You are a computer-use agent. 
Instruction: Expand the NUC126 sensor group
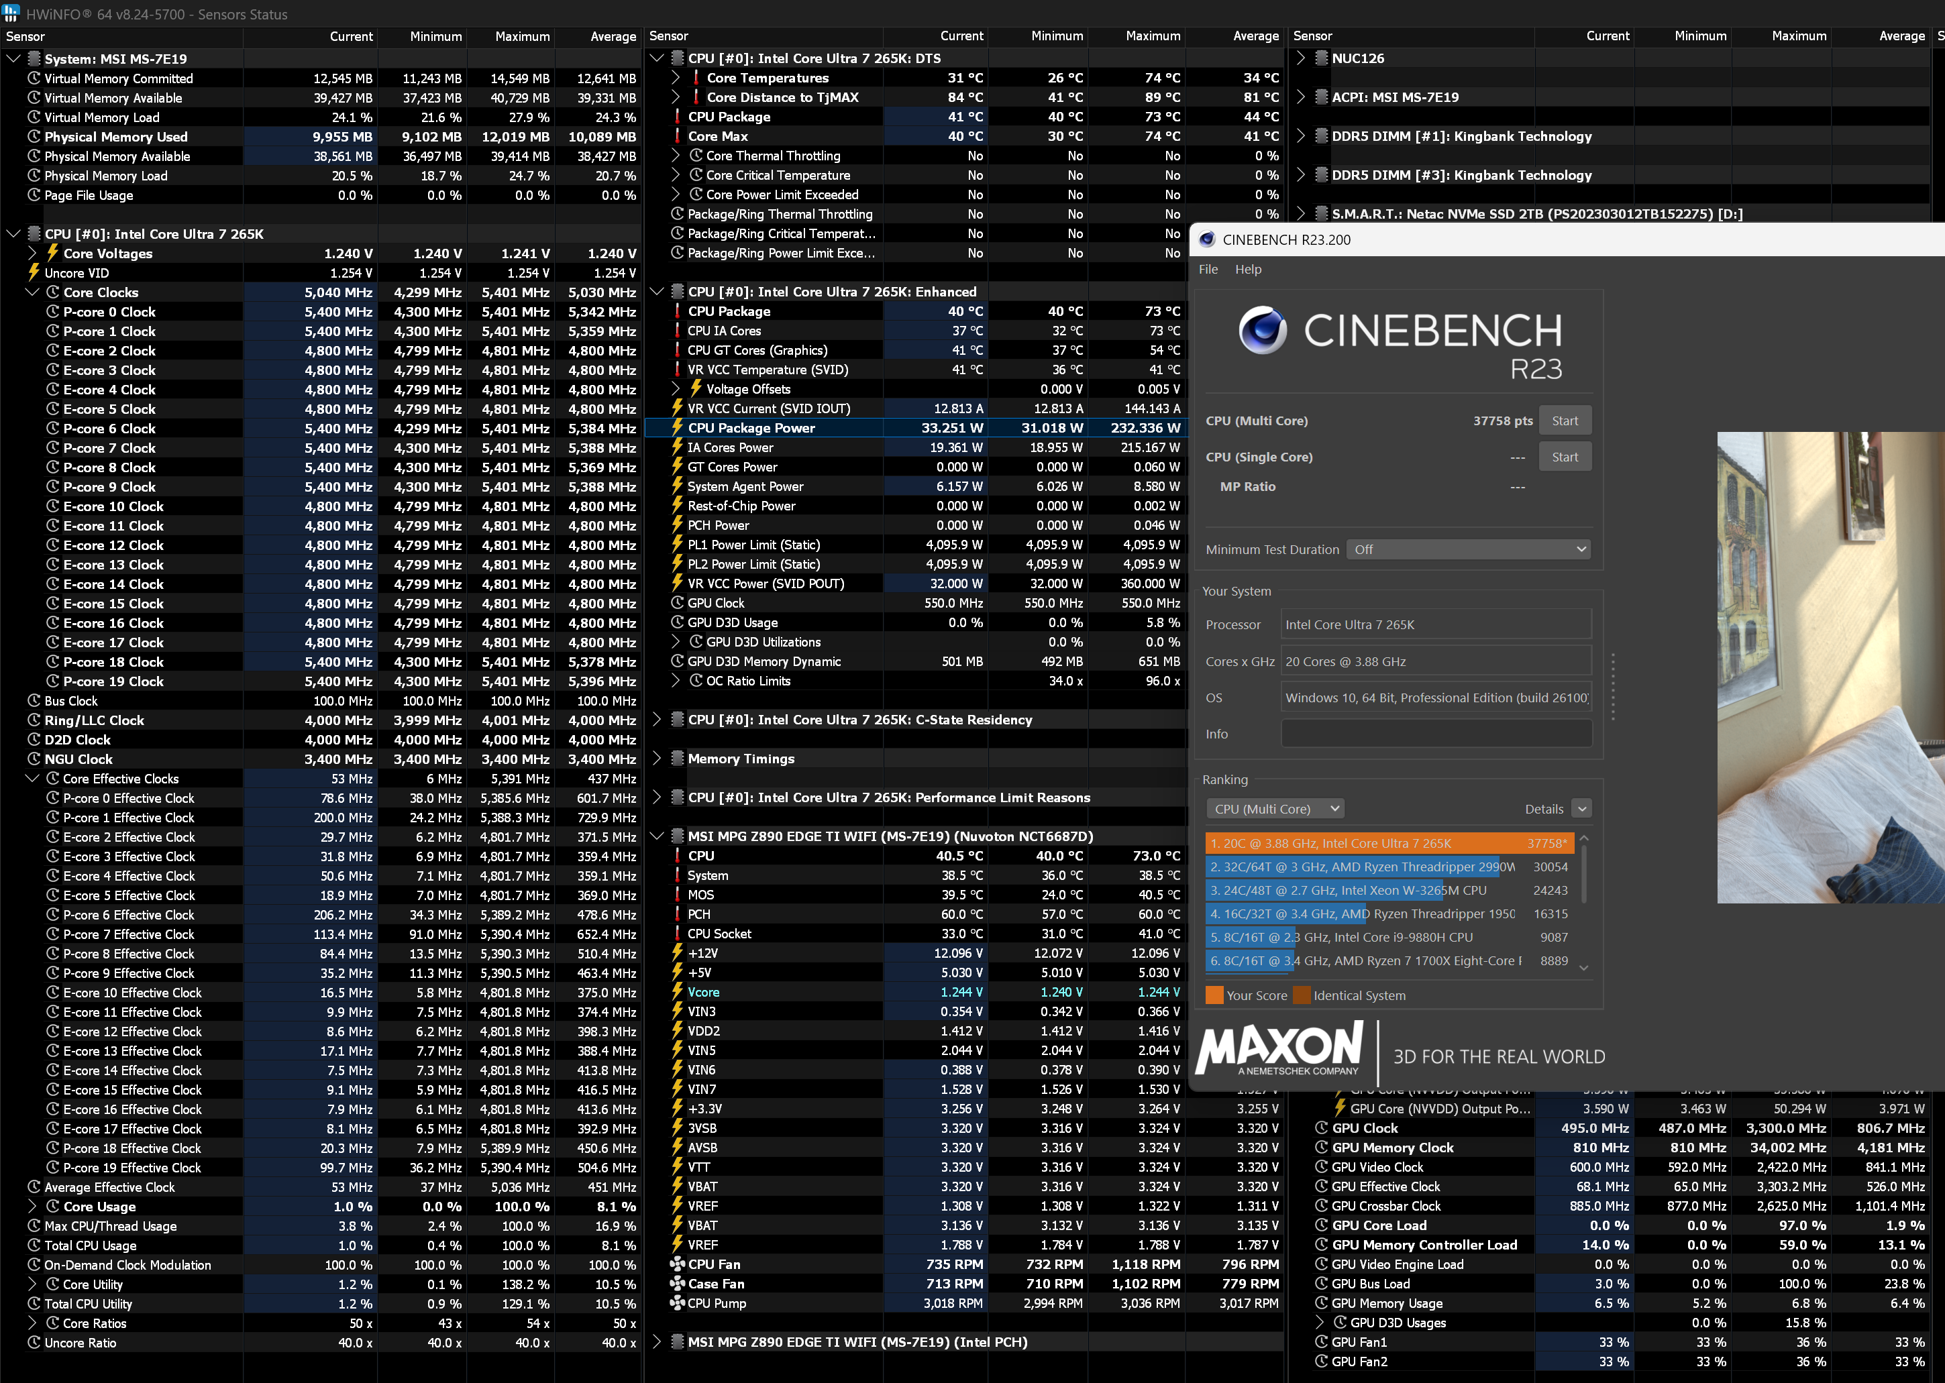pos(1301,59)
